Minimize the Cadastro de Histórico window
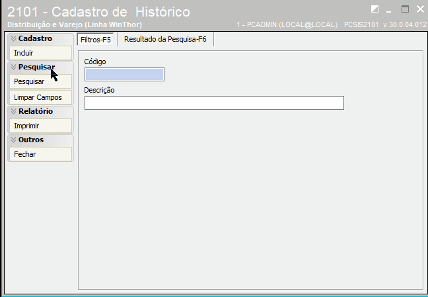This screenshot has width=428, height=297. coord(388,11)
